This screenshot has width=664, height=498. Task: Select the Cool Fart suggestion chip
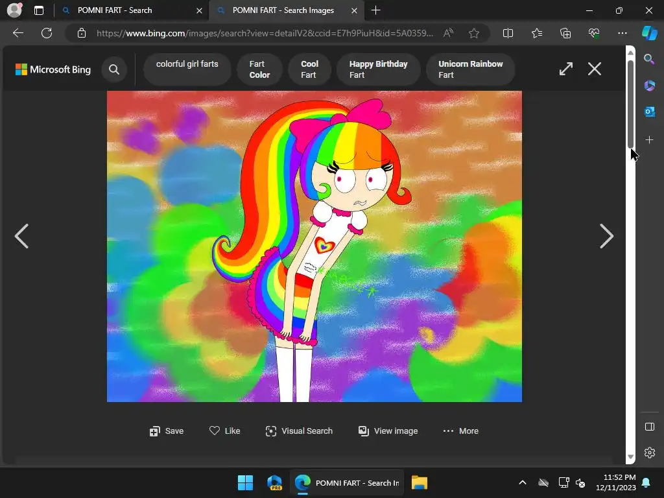click(309, 69)
